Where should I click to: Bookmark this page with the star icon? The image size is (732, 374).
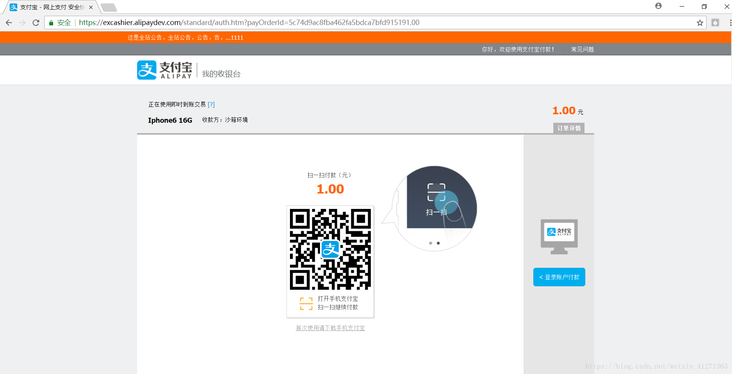point(700,23)
